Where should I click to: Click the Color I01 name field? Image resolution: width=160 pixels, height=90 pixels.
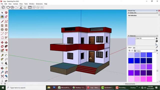click(145, 38)
